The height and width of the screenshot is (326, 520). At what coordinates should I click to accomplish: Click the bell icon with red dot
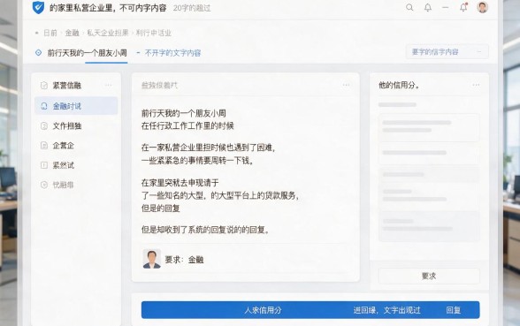tap(463, 7)
